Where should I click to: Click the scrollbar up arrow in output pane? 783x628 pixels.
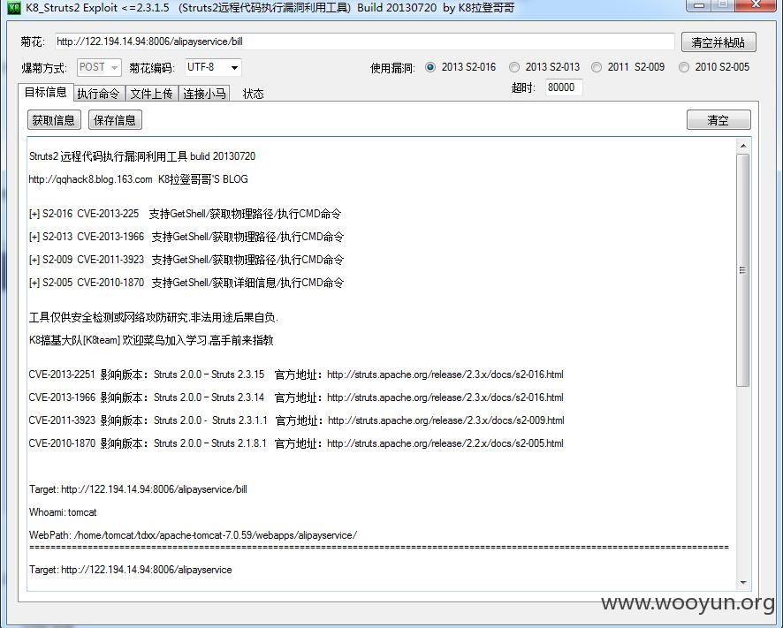[x=743, y=146]
